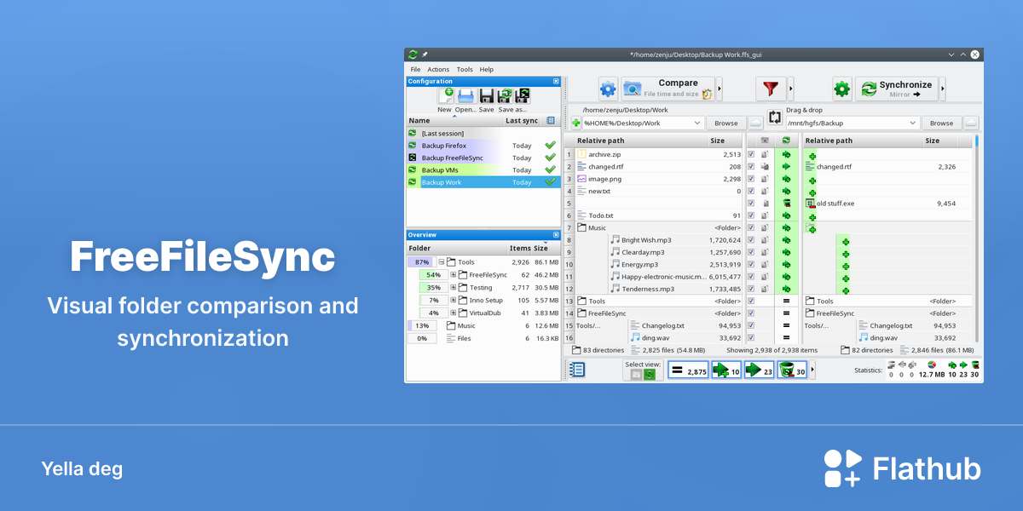Click sync arrow for changed.rtf row
Viewport: 1023px width, 511px height.
point(787,167)
